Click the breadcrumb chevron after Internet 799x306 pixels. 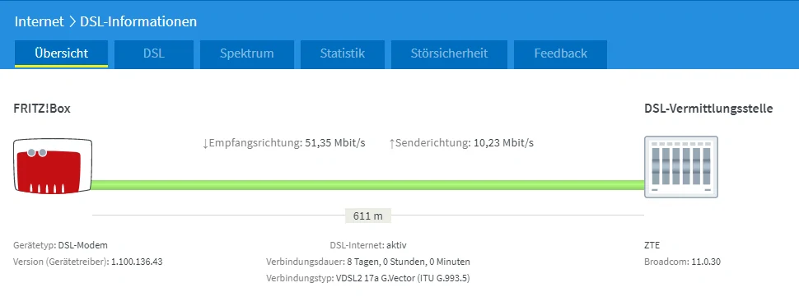point(72,22)
